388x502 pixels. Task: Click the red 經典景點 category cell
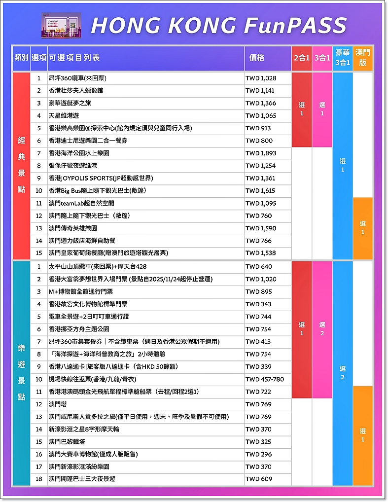(21, 166)
